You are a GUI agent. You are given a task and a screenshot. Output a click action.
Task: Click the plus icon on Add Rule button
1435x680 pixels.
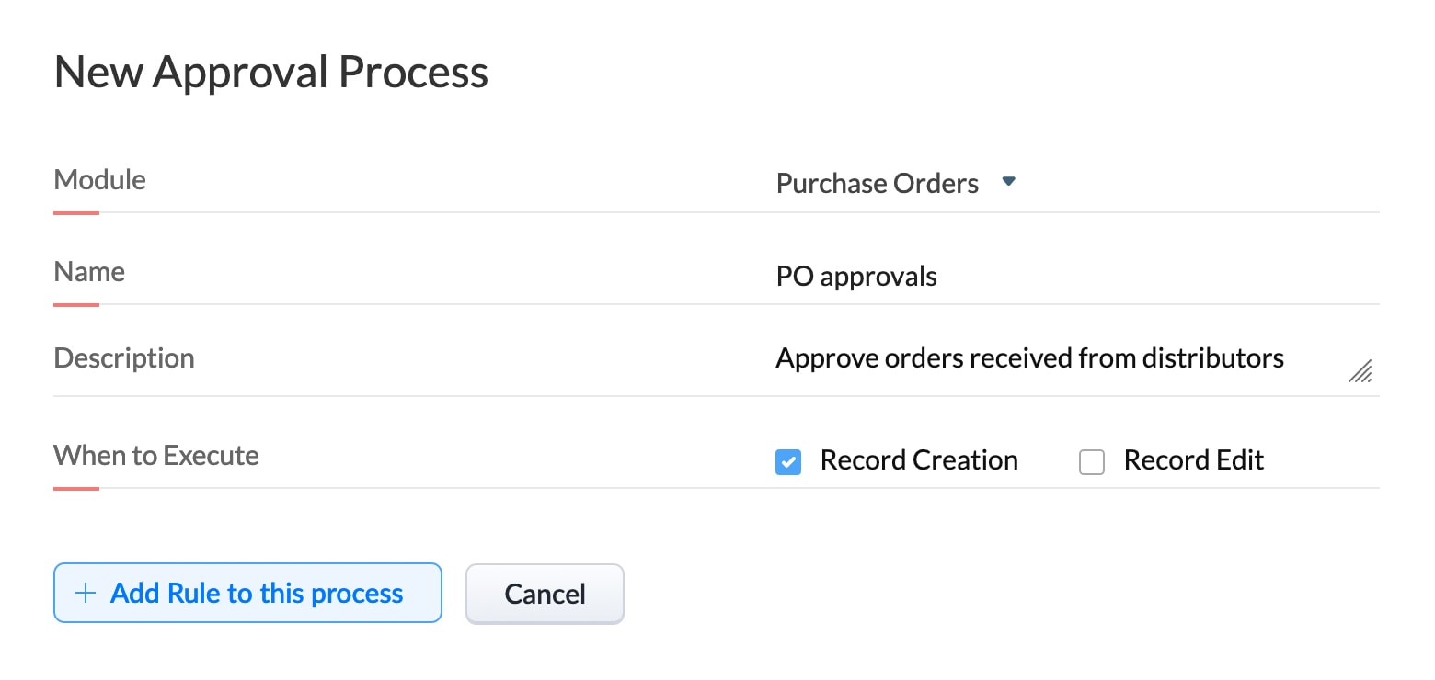pos(84,593)
